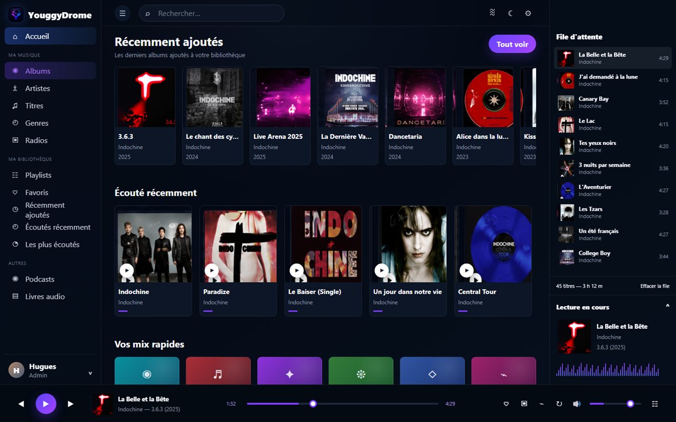Click Effacer la file to clear queue
This screenshot has height=422, width=676.
pos(655,286)
